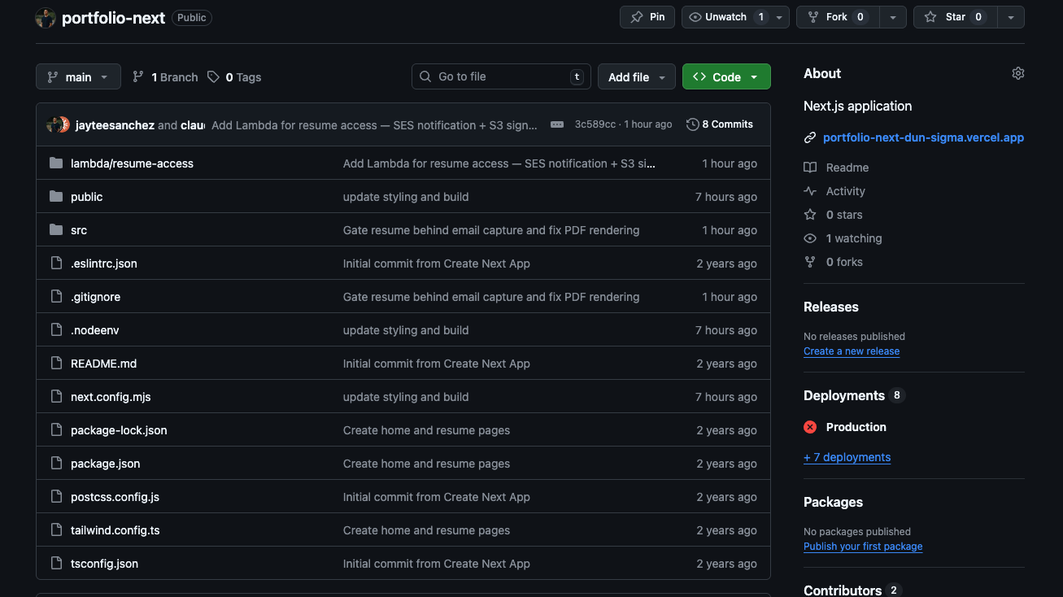Click the failed Production deployment status icon
Image resolution: width=1063 pixels, height=597 pixels.
[x=810, y=427]
